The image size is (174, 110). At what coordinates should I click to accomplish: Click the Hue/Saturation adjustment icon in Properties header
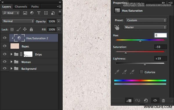click(x=117, y=10)
